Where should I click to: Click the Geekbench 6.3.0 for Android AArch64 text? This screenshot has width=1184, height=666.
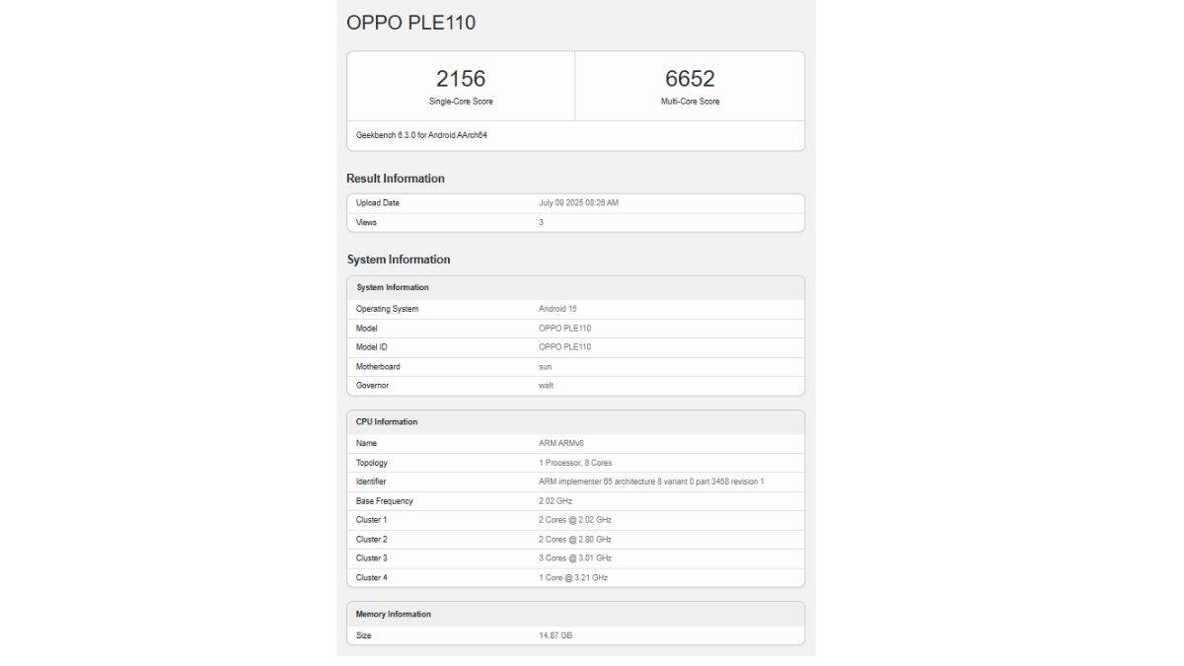tap(421, 135)
